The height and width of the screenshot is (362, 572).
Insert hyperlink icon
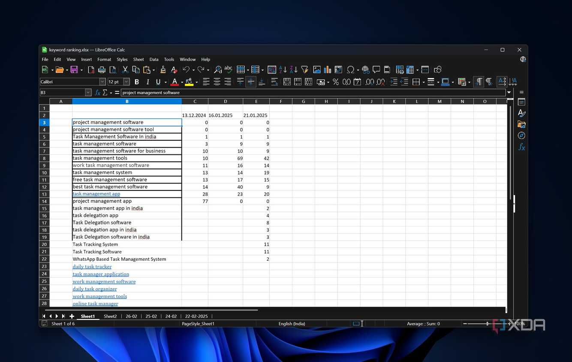point(365,69)
